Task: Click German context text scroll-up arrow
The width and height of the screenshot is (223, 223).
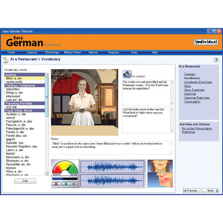Action: coord(172,82)
